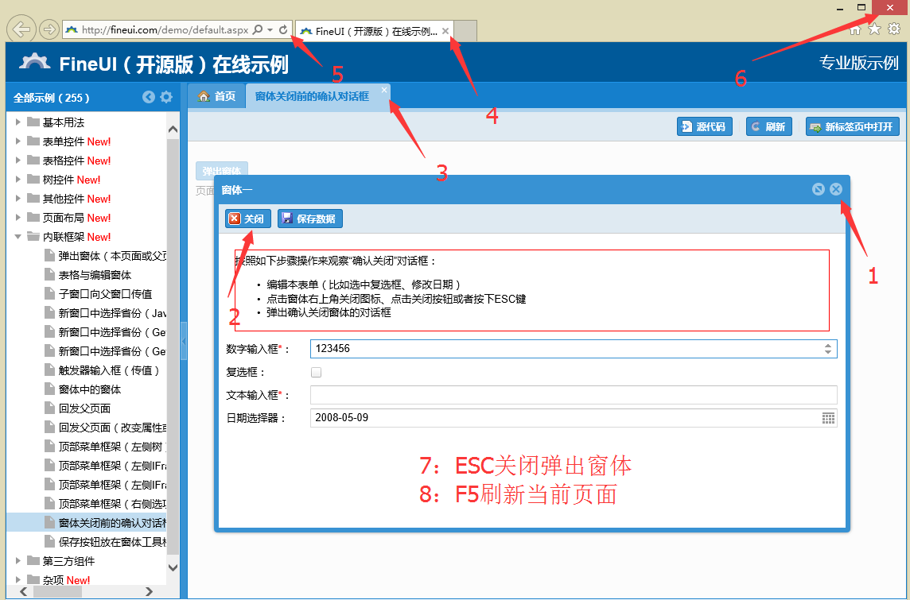
Task: Click the 源代码 button
Action: (705, 126)
